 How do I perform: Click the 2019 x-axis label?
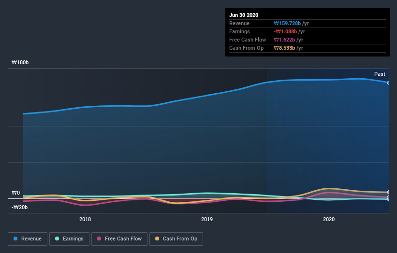point(207,219)
